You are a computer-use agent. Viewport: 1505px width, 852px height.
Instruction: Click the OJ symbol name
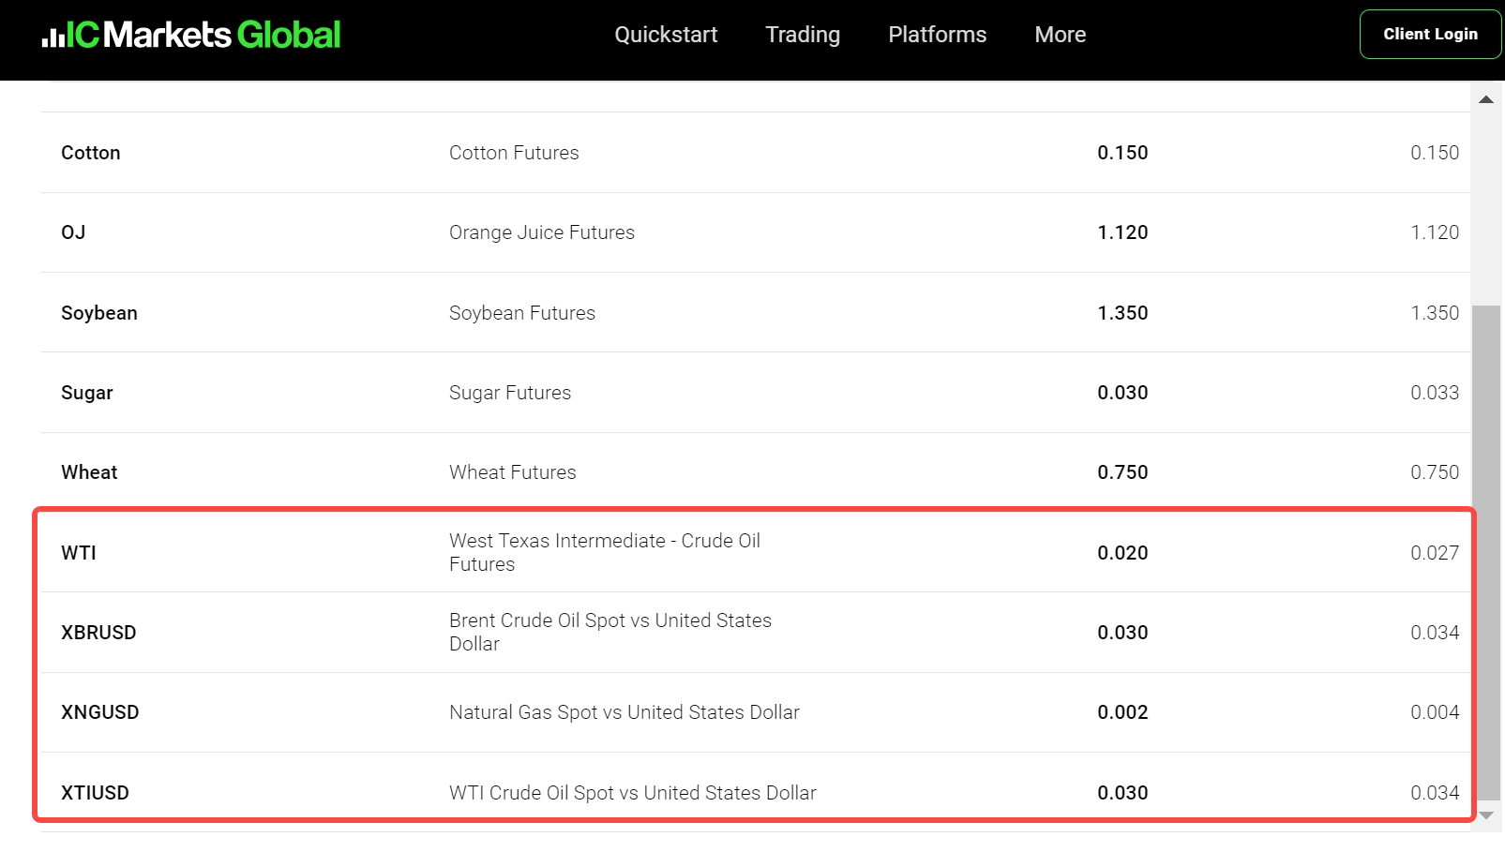tap(73, 232)
